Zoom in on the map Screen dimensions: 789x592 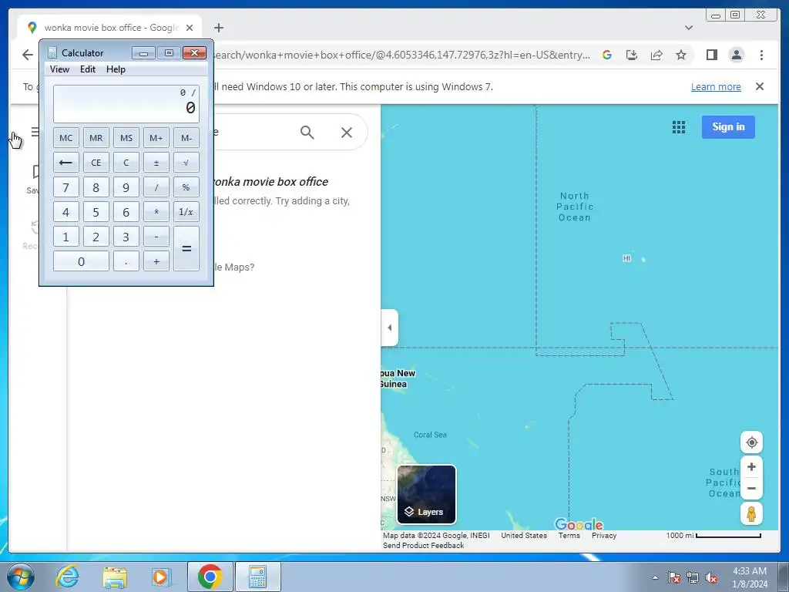(751, 467)
